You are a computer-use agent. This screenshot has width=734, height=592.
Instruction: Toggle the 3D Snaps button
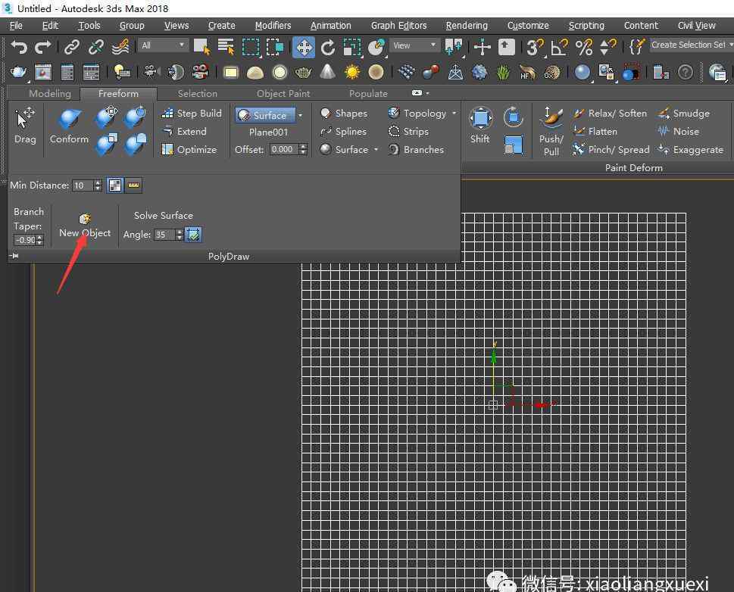534,47
